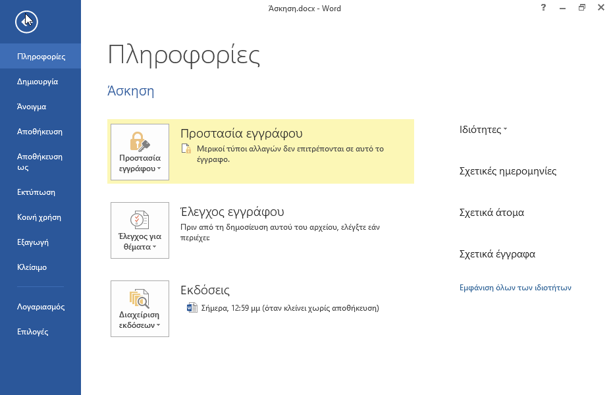Click the lock and key Protect Document icon
Screen dimensions: 611x395
[x=140, y=141]
